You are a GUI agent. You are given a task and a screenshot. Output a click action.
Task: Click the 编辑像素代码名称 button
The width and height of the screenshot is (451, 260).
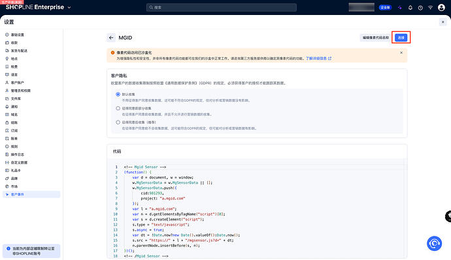pyautogui.click(x=375, y=38)
